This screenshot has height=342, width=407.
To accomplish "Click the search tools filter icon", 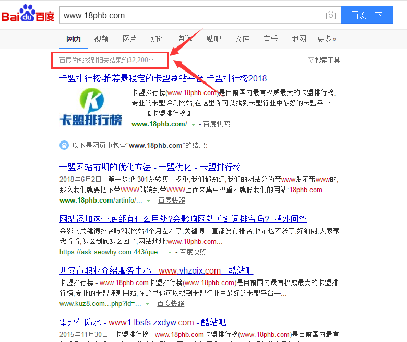I will [311, 60].
